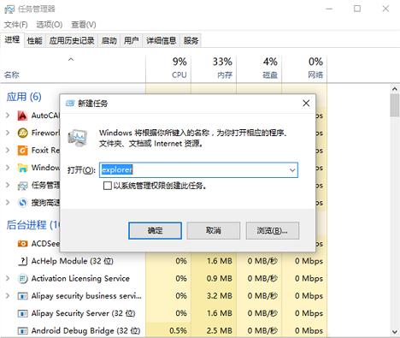The height and width of the screenshot is (338, 400).
Task: Open the 查看(V) menu
Action: (84, 25)
